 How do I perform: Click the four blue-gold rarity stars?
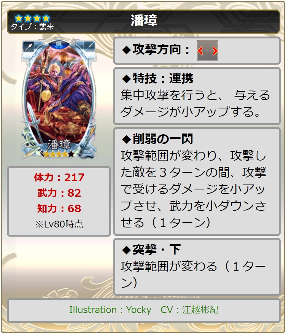[32, 18]
